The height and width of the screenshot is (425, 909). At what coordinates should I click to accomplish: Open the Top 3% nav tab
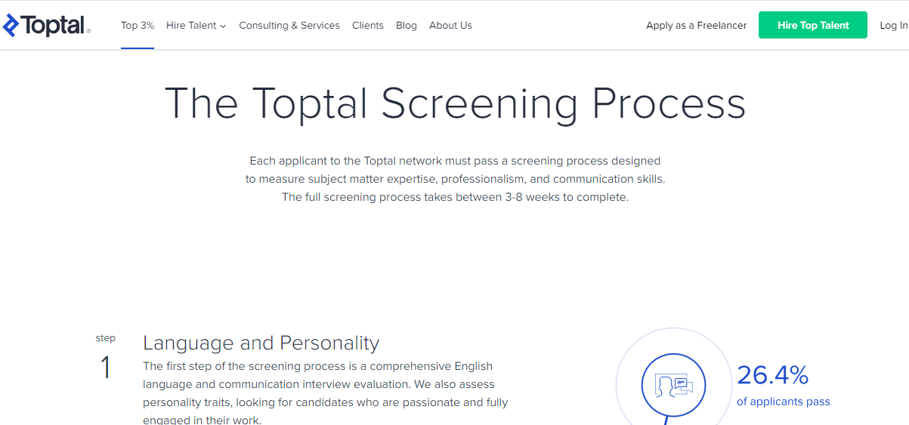click(x=138, y=26)
